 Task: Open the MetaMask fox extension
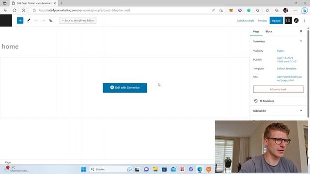(231, 10)
